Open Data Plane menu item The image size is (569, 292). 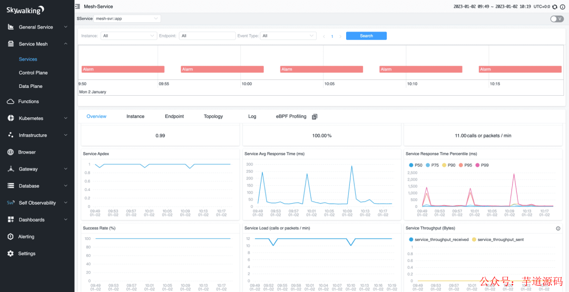tap(31, 86)
